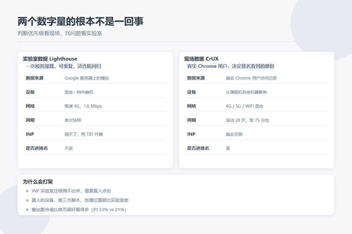Image resolution: width=352 pixels, height=234 pixels.
Task: Click 是否进排名 label in the Lighthouse card
Action: tap(37, 148)
